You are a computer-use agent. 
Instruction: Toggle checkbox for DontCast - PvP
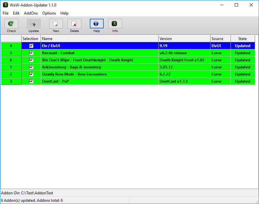31,81
